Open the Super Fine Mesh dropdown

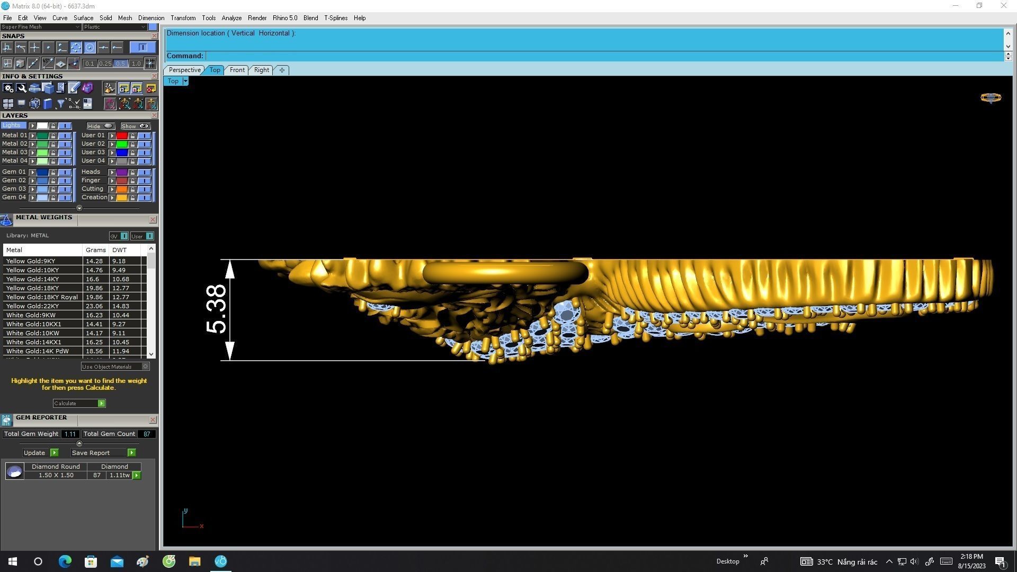coord(77,27)
